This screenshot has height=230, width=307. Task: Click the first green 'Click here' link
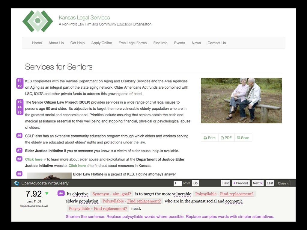click(x=34, y=159)
